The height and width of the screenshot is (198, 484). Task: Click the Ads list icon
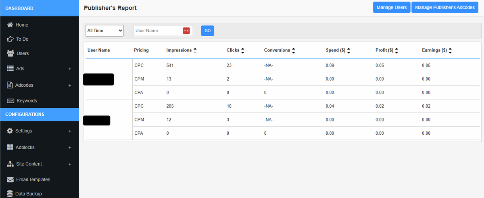tap(10, 69)
